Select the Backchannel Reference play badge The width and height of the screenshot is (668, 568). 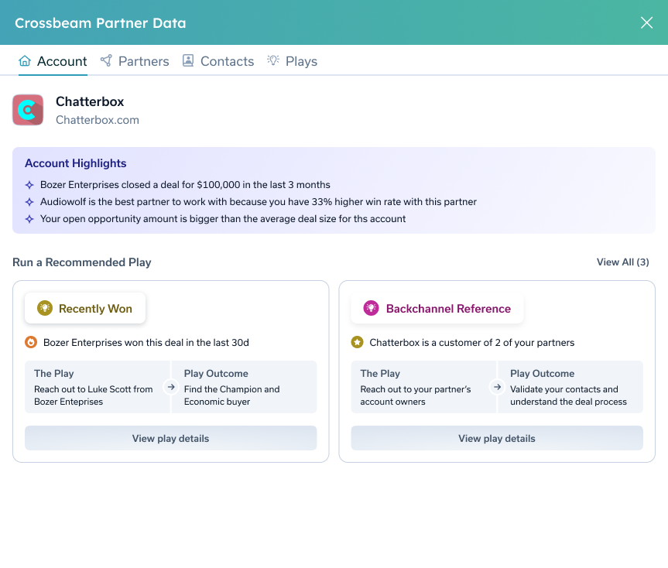click(437, 308)
